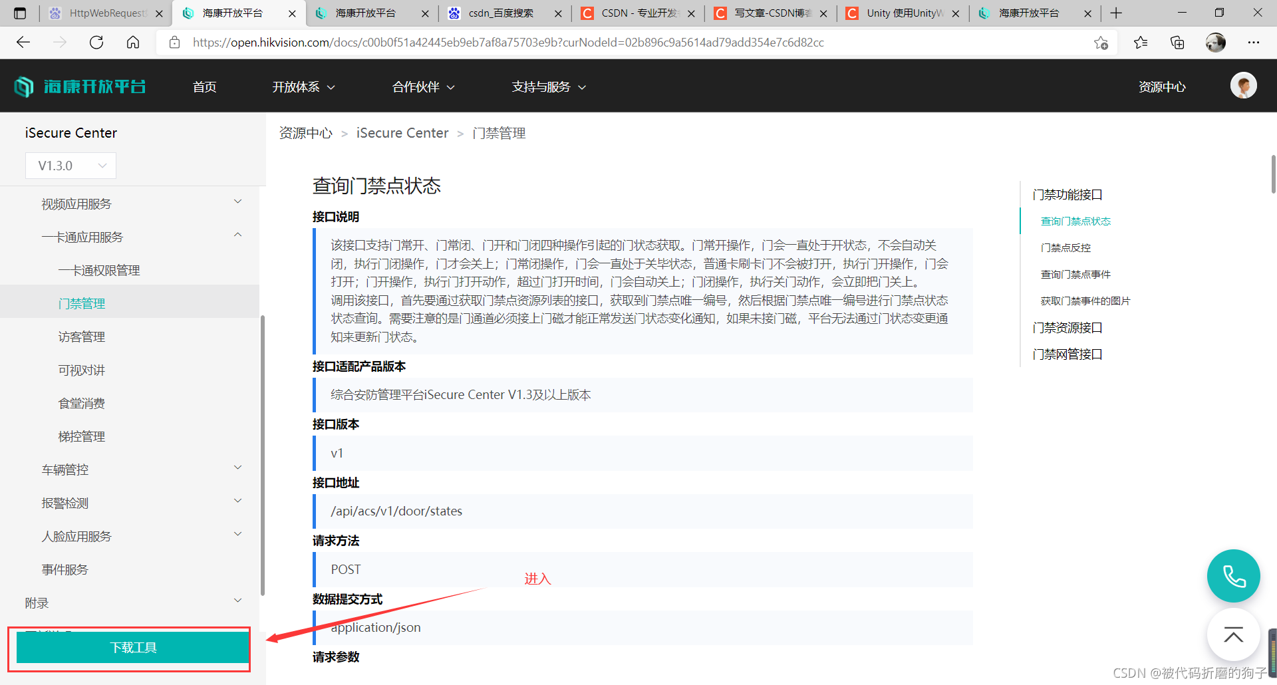Click the /api/acs/v1/door/states address text
Image resolution: width=1277 pixels, height=685 pixels.
(396, 511)
